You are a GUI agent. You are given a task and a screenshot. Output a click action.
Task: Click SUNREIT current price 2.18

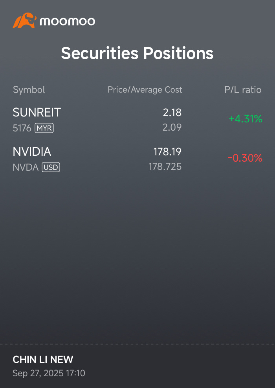pyautogui.click(x=172, y=113)
